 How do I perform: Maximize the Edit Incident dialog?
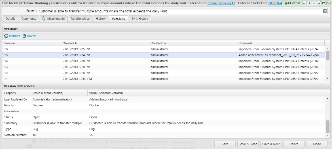(x=323, y=3)
